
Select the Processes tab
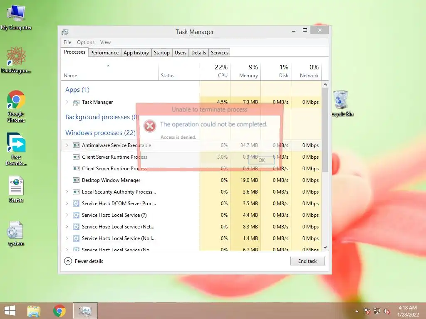coord(74,52)
